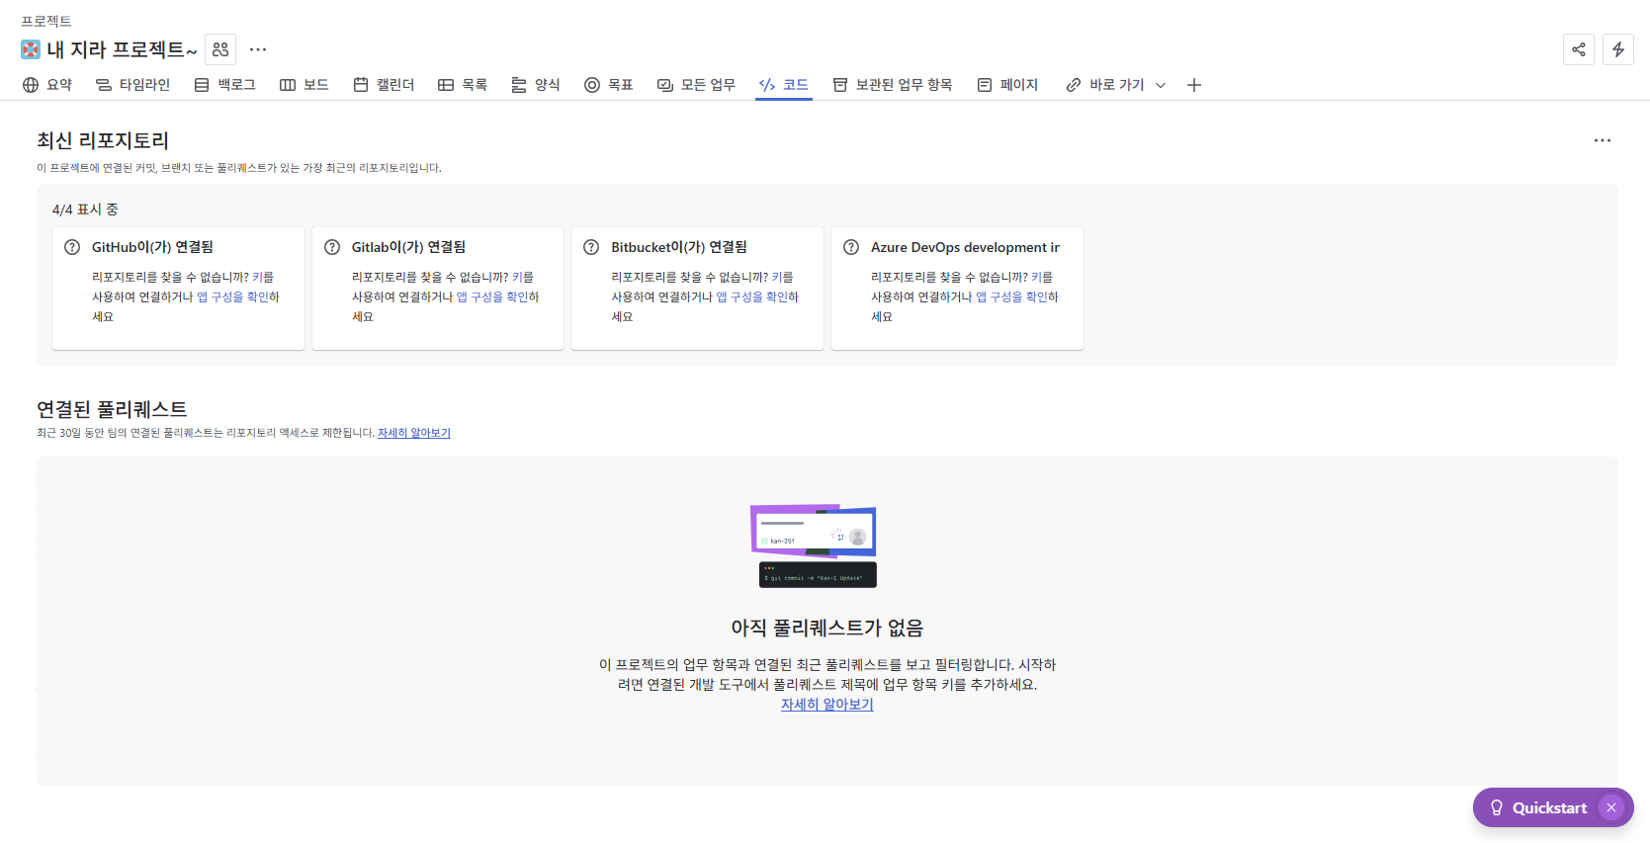This screenshot has width=1650, height=843.
Task: Click the help icon on the Gitlab card
Action: (332, 247)
